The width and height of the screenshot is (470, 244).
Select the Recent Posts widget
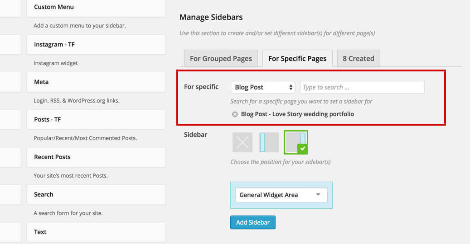[x=96, y=157]
